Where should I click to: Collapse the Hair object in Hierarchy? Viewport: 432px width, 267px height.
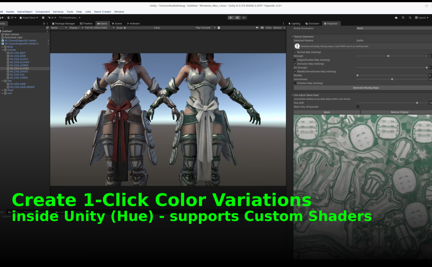click(x=3, y=81)
